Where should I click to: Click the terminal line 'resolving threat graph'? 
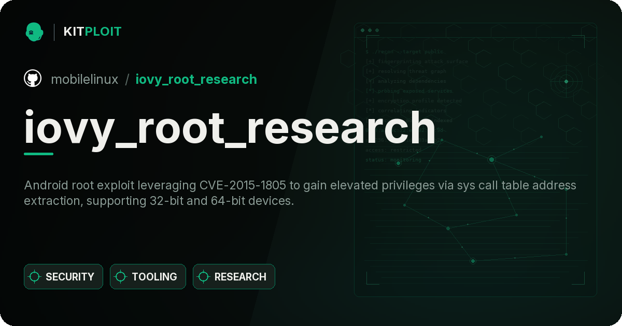tap(406, 71)
